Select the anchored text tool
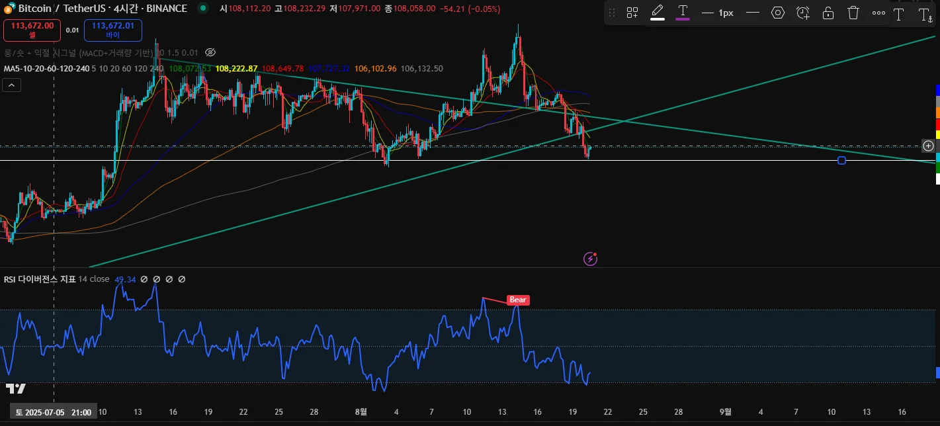Screen dimensions: 940x426 click(x=925, y=14)
